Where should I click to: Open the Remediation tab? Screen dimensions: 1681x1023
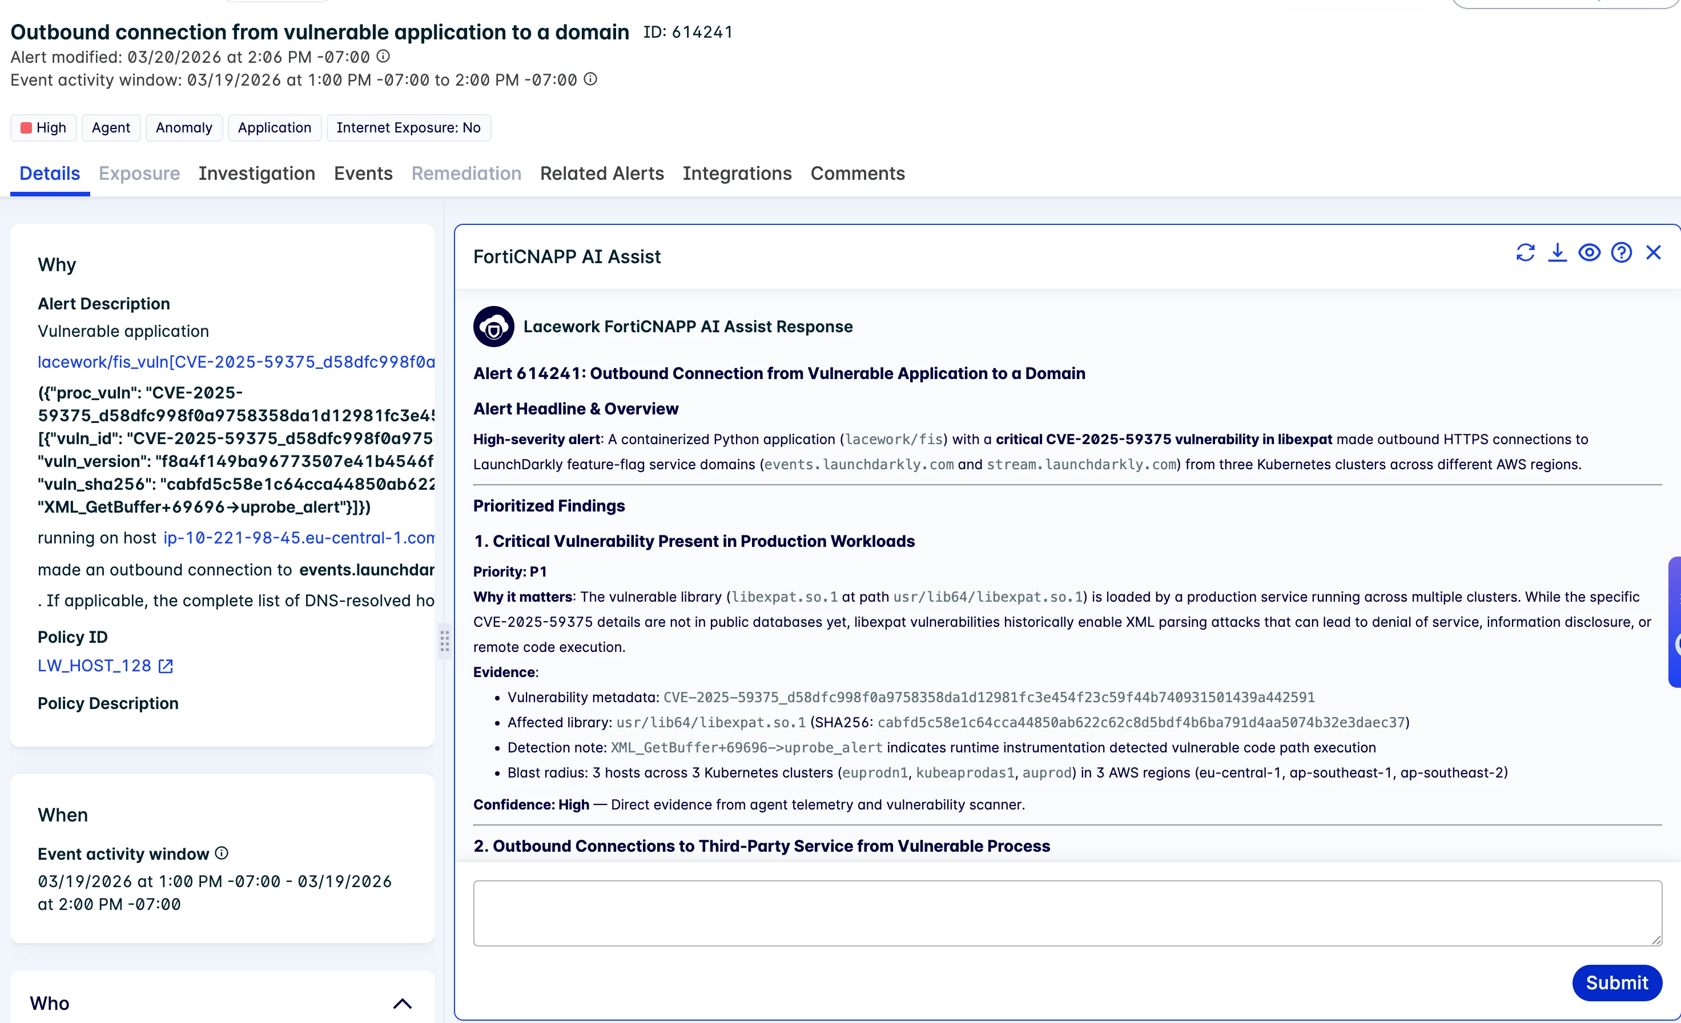point(467,173)
